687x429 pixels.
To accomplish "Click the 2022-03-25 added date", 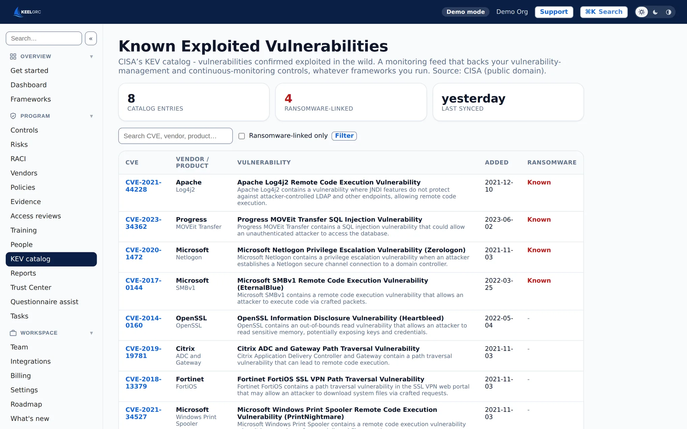I will (499, 284).
